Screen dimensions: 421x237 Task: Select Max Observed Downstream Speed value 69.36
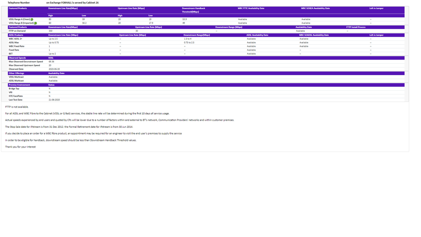51,62
